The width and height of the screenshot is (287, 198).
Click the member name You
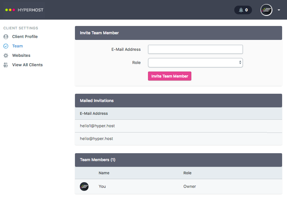pos(102,186)
